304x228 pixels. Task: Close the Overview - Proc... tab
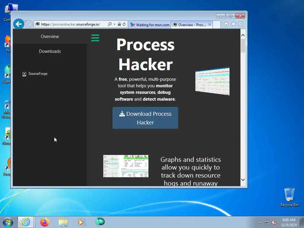point(210,25)
